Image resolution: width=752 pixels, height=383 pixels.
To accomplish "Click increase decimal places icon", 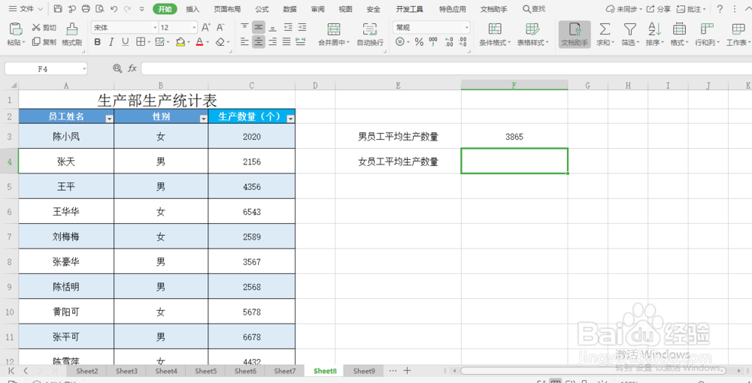I will click(x=450, y=42).
